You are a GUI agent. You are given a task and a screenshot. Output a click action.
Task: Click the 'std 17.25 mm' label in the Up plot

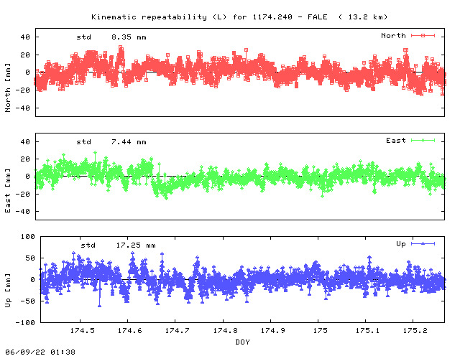point(118,245)
